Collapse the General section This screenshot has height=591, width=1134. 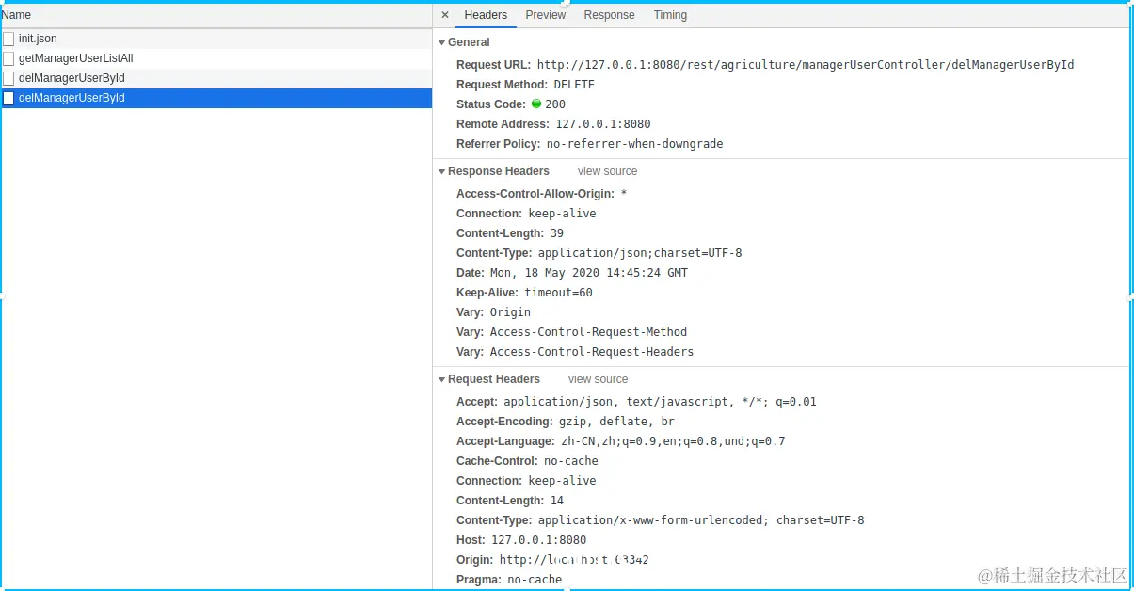point(441,42)
